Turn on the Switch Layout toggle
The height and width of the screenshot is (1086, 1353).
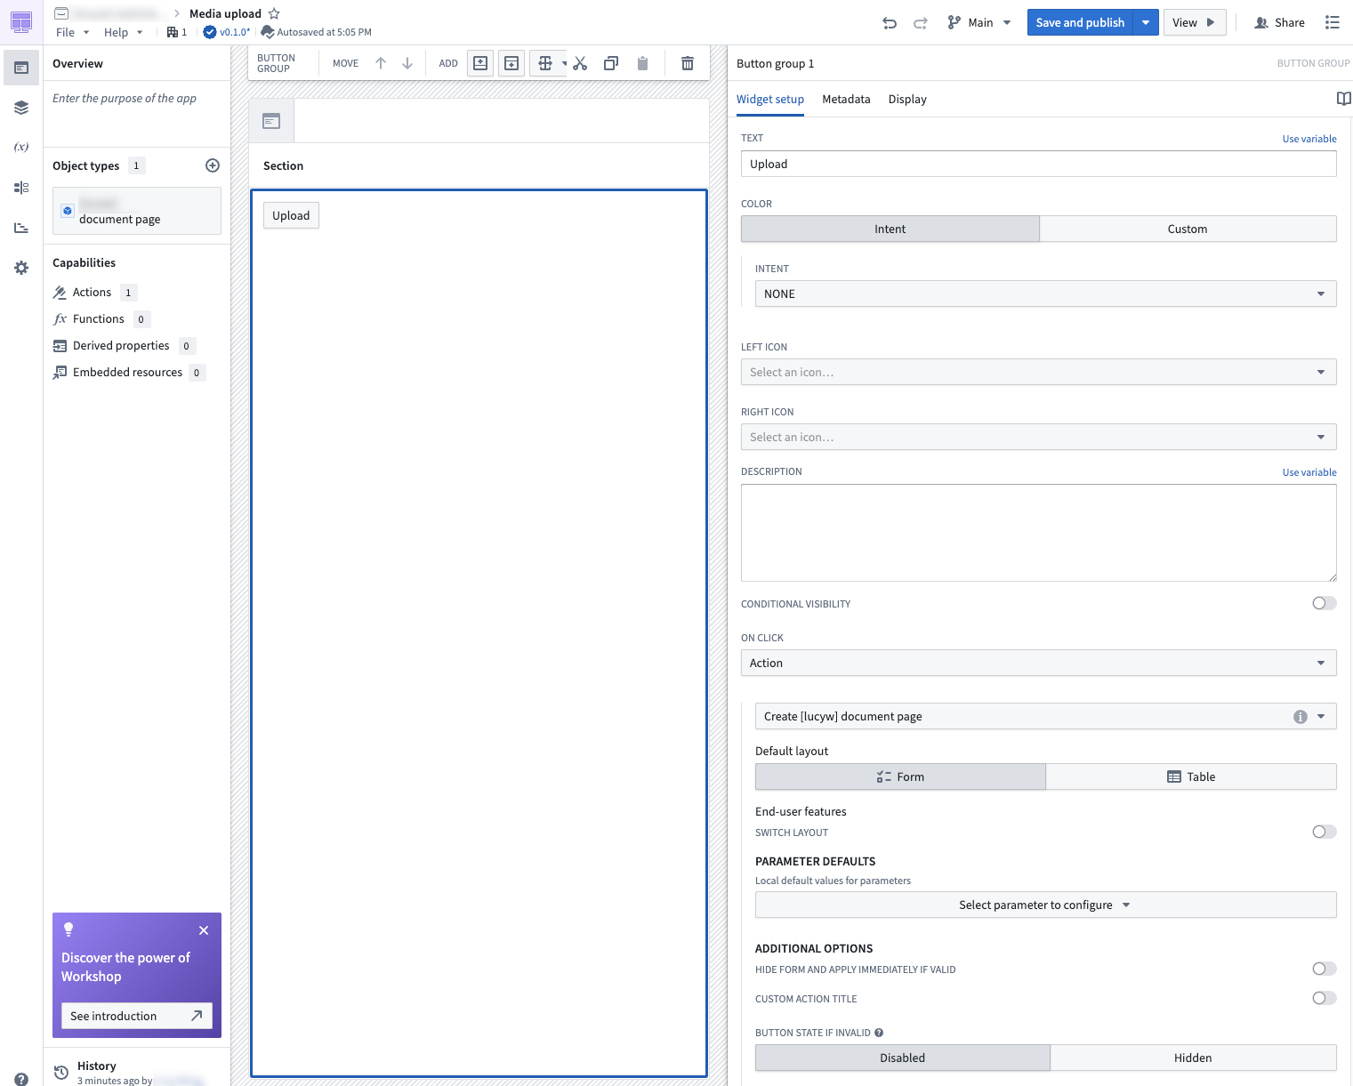1324,832
